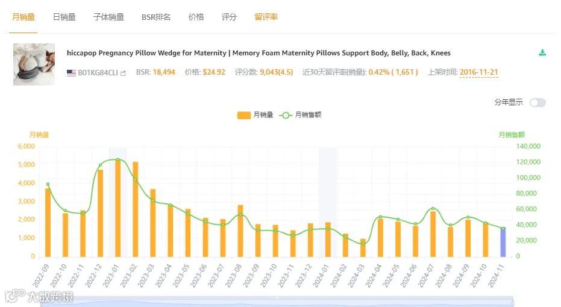The height and width of the screenshot is (307, 561).
Task: Click the data zoom slider below chart
Action: tap(277, 302)
